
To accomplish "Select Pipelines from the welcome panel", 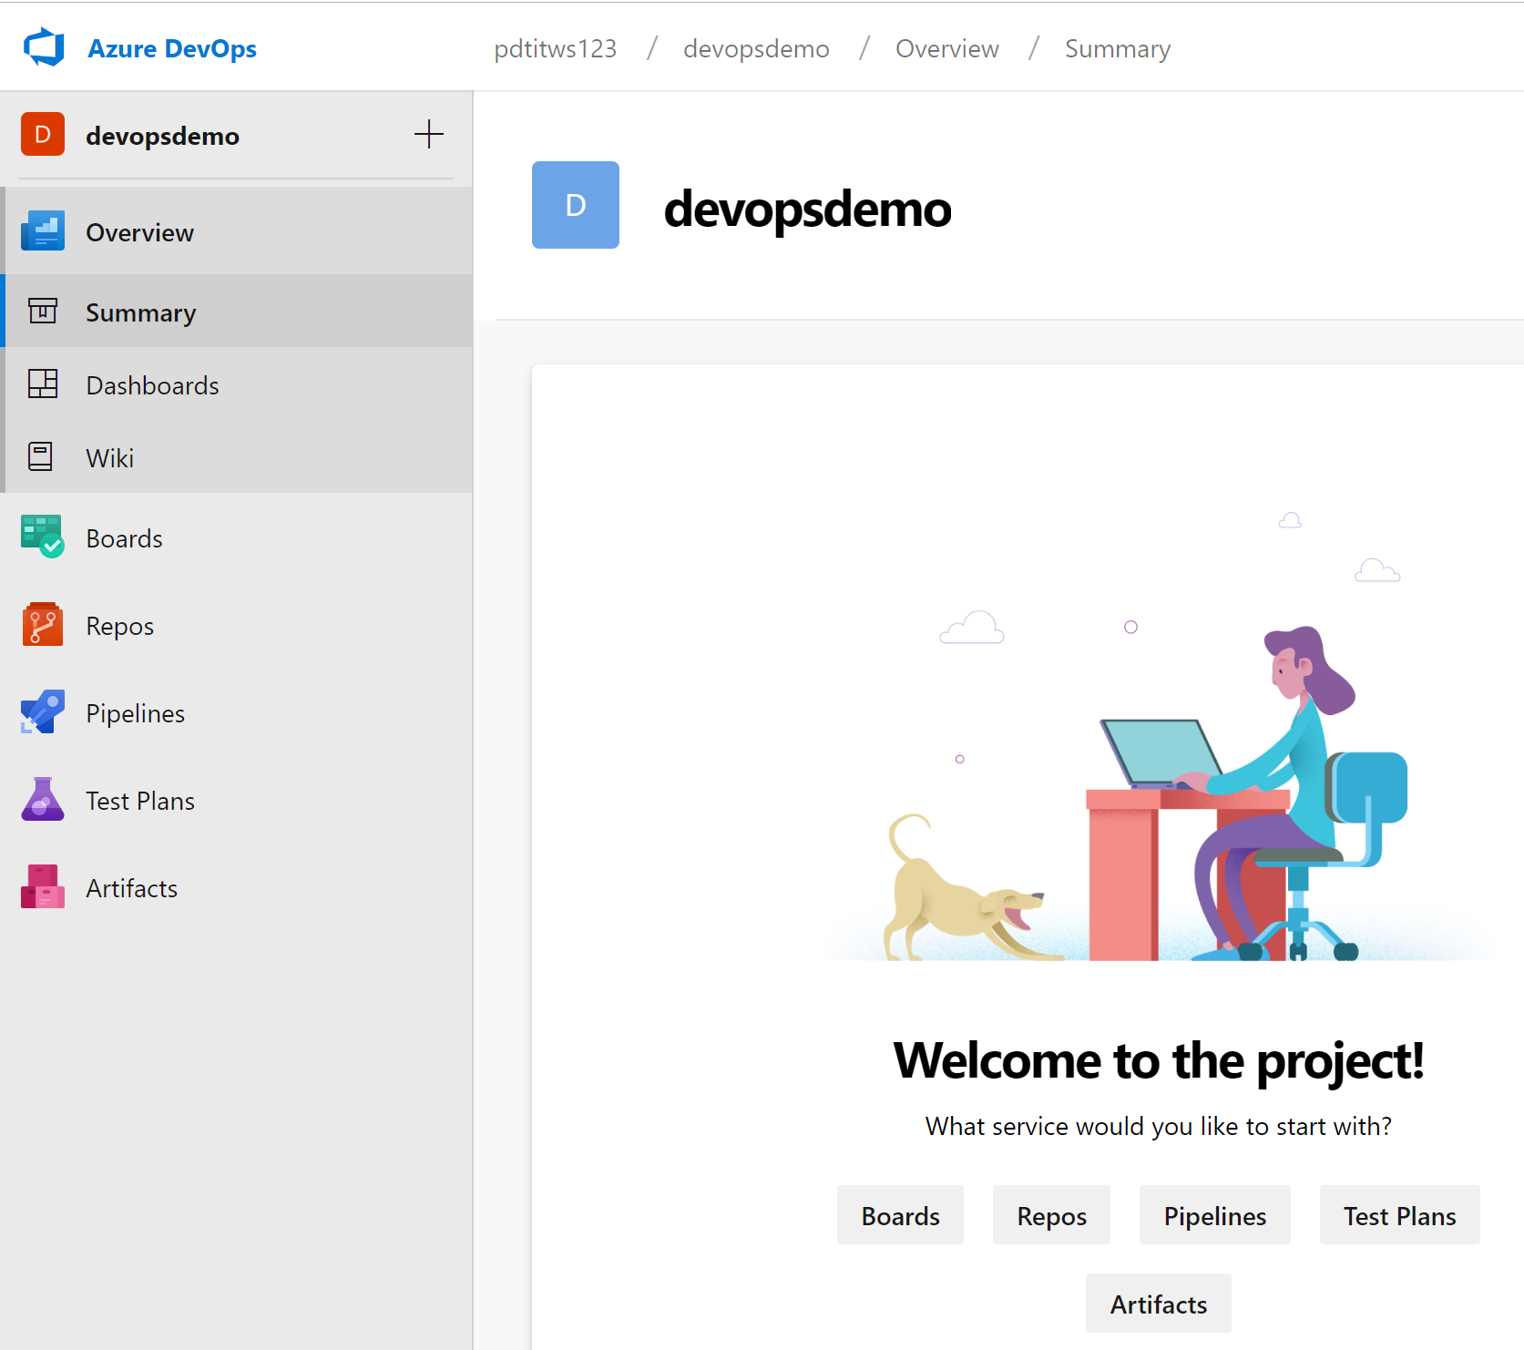I will point(1214,1215).
